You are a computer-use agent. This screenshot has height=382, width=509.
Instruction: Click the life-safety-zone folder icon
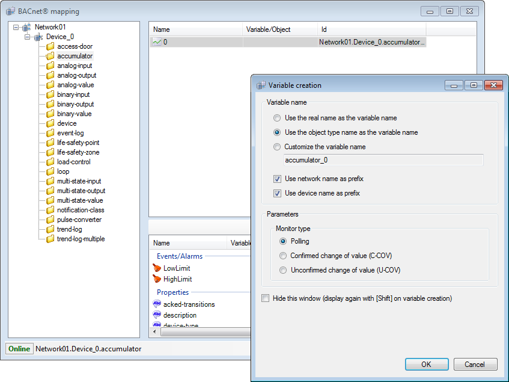(x=50, y=152)
